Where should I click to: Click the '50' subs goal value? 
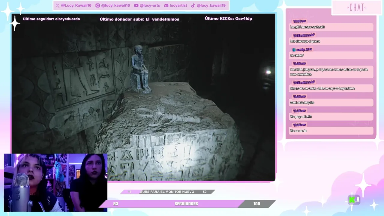point(205,192)
